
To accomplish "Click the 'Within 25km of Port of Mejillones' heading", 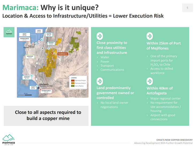I will [x=163, y=46].
